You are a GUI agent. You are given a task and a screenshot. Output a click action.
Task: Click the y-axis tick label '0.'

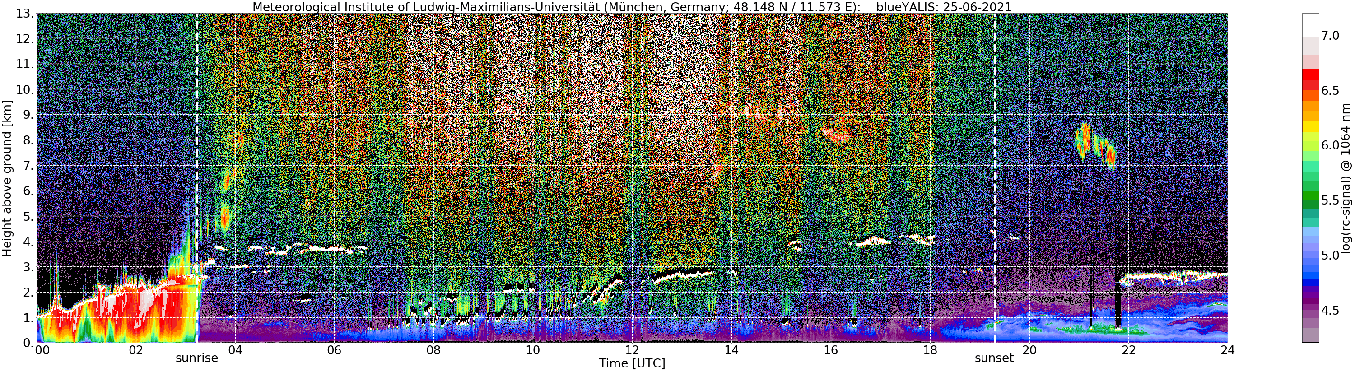click(x=28, y=343)
